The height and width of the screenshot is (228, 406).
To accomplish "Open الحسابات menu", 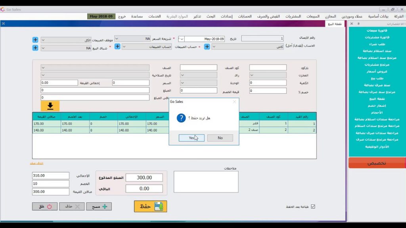I will [245, 16].
